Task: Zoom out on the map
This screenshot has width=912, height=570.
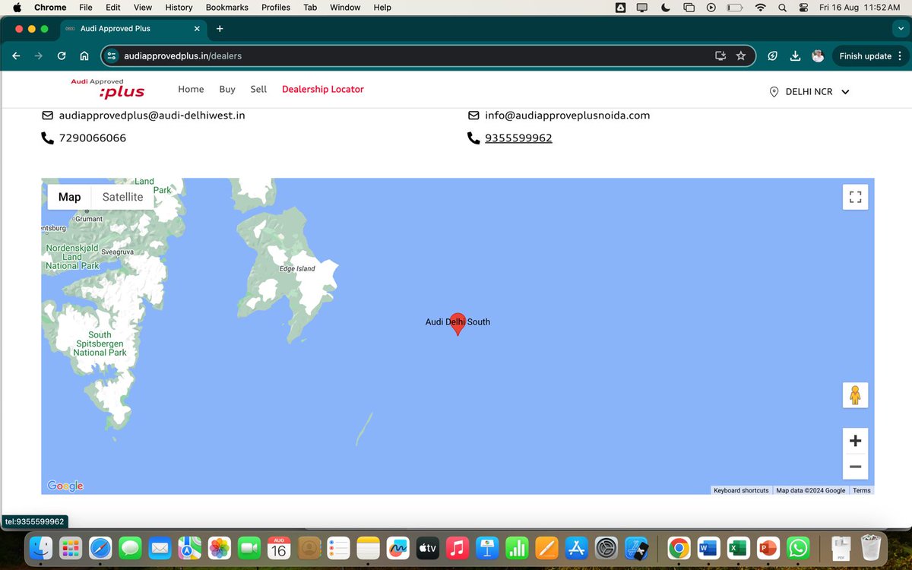Action: pyautogui.click(x=855, y=467)
